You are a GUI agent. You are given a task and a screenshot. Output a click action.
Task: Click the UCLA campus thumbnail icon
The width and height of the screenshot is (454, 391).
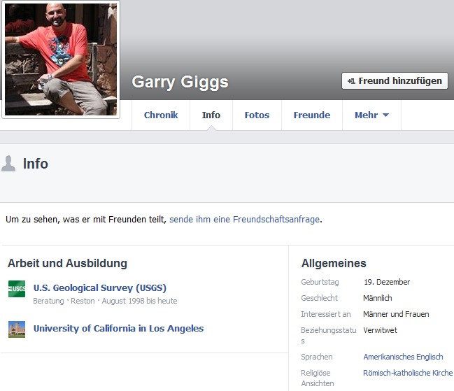[x=17, y=329]
